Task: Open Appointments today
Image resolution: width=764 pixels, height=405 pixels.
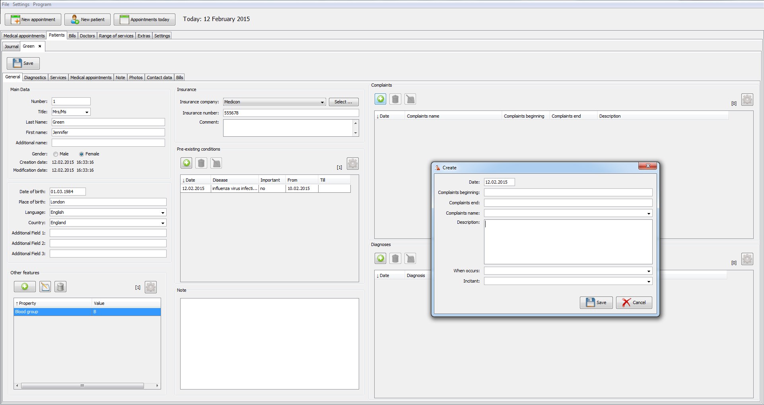Action: coord(144,19)
